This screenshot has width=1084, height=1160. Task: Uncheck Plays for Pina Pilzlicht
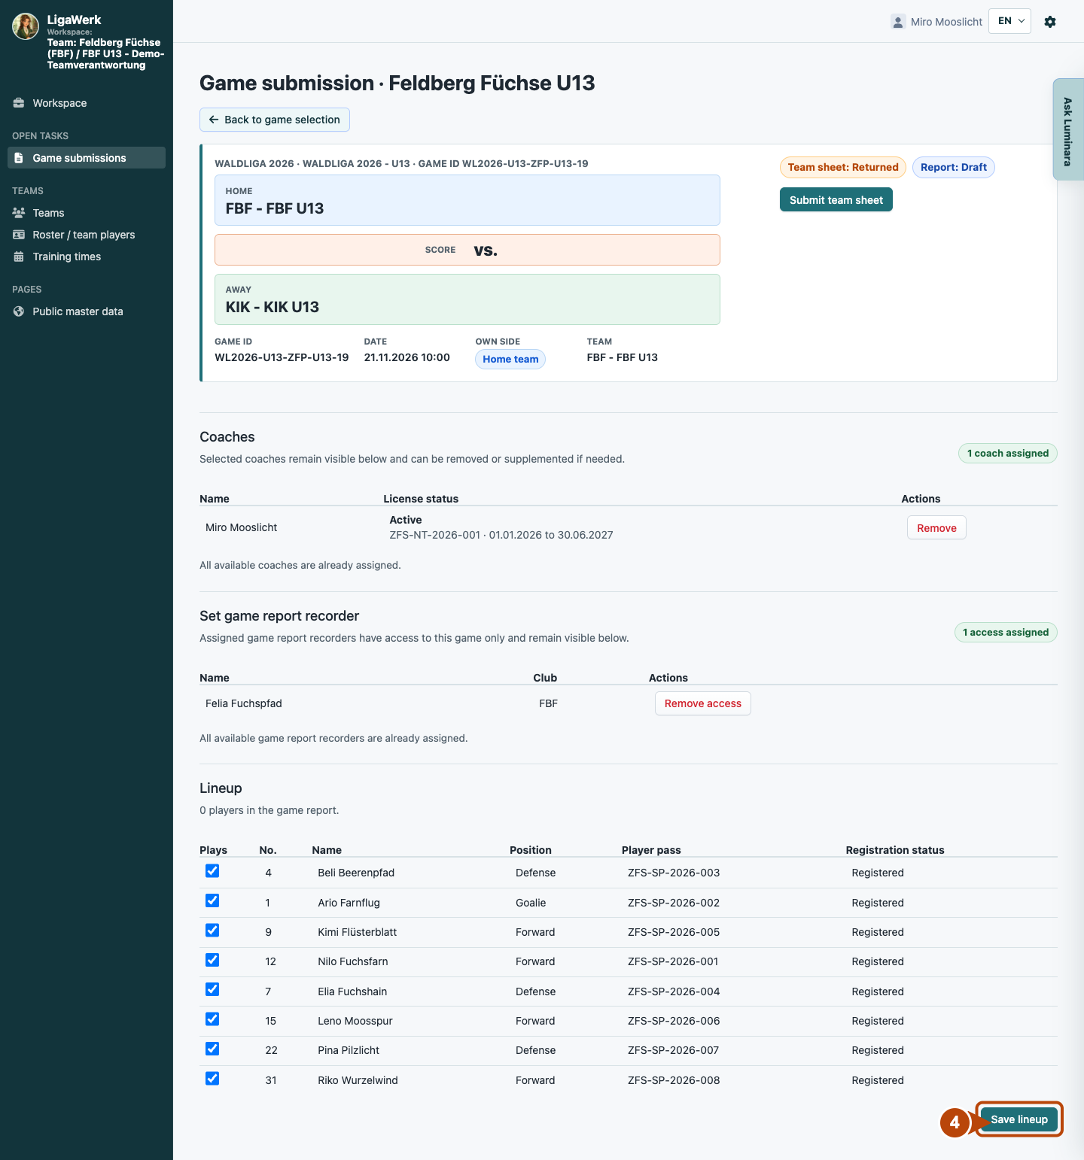(212, 1049)
